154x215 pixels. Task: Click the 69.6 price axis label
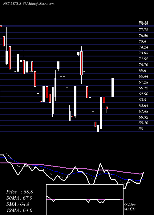click(x=142, y=71)
